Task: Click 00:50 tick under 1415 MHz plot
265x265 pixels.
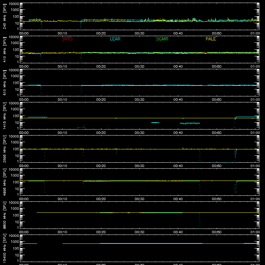Action: [x=217, y=133]
